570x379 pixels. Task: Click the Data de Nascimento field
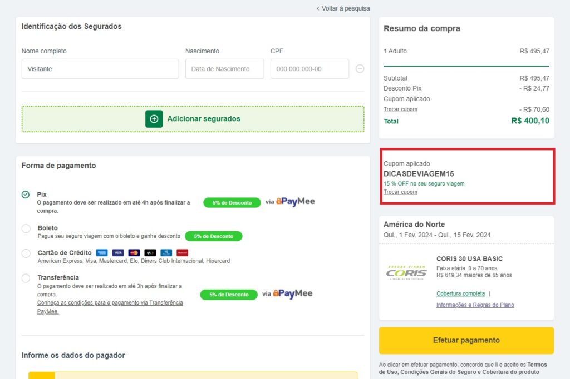point(224,69)
